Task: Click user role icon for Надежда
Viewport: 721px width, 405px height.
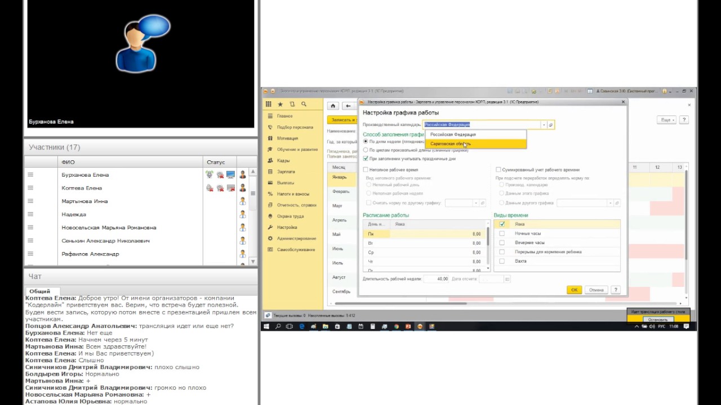Action: pos(243,214)
